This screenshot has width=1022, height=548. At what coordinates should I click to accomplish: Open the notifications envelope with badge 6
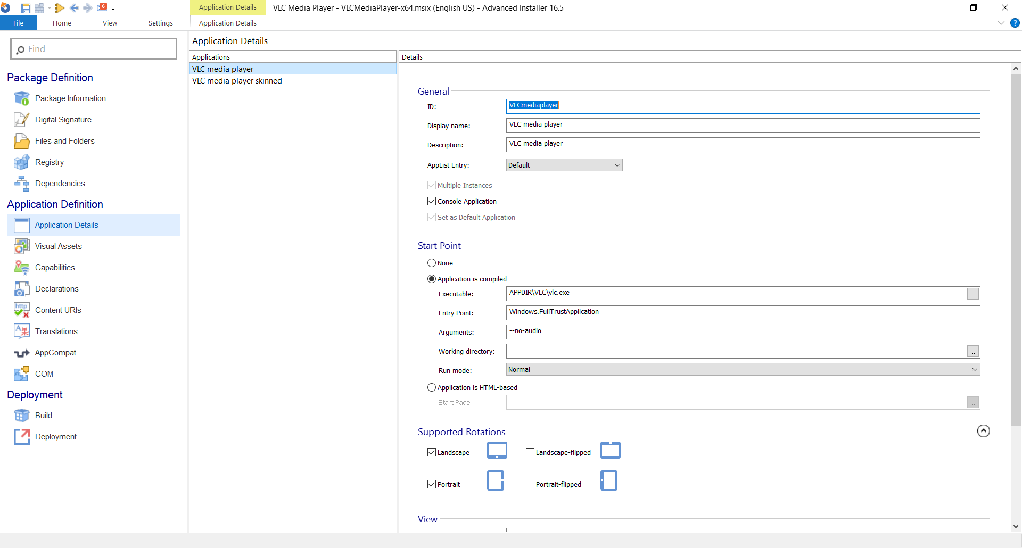102,7
